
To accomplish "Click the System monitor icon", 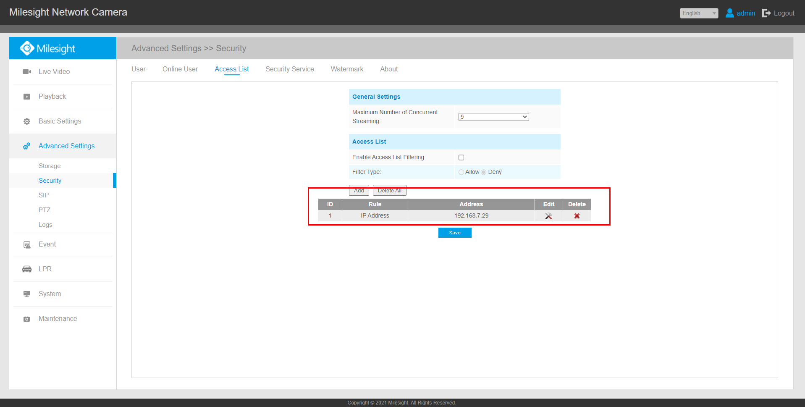I will click(x=27, y=294).
